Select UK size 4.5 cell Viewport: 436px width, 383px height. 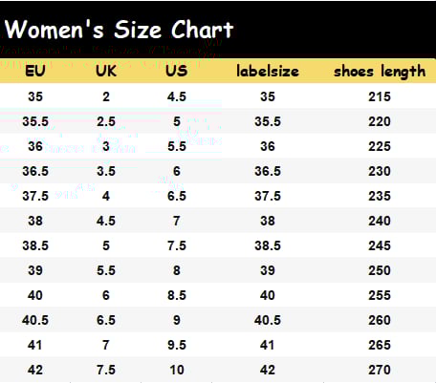[106, 221]
